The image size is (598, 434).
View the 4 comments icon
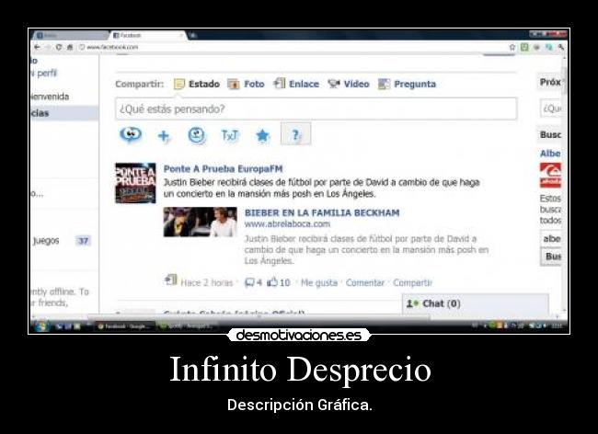pyautogui.click(x=249, y=282)
